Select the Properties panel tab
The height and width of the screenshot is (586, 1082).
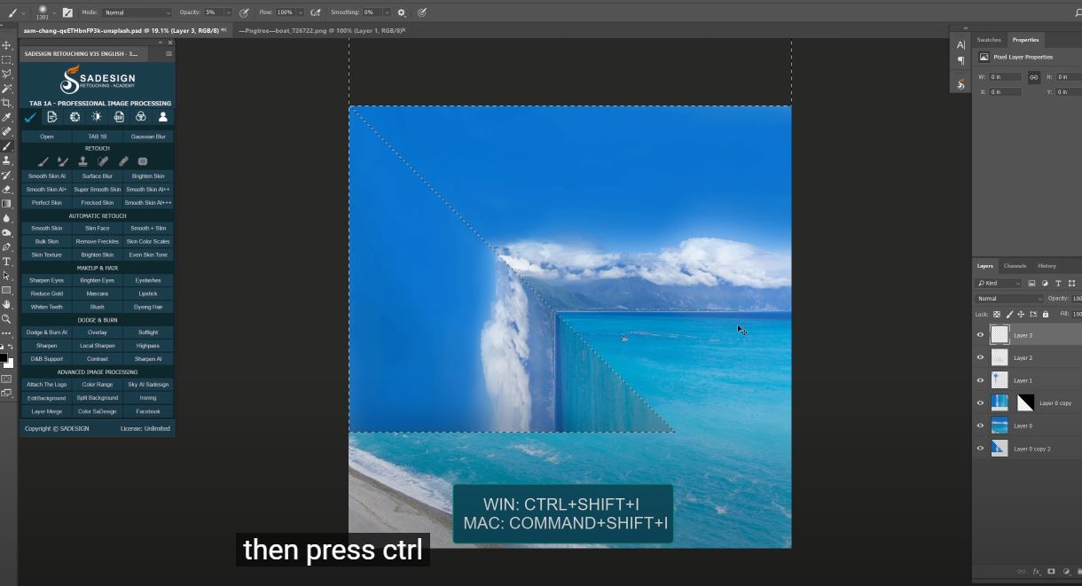(1025, 40)
